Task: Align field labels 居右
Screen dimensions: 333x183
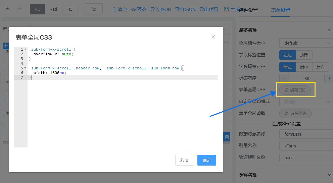Action: 321,67
